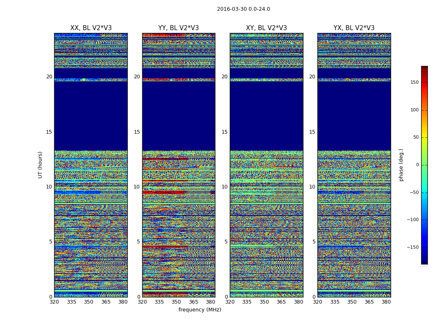Click the frequency (MHz) axis label
The image size is (434, 330).
(200, 309)
